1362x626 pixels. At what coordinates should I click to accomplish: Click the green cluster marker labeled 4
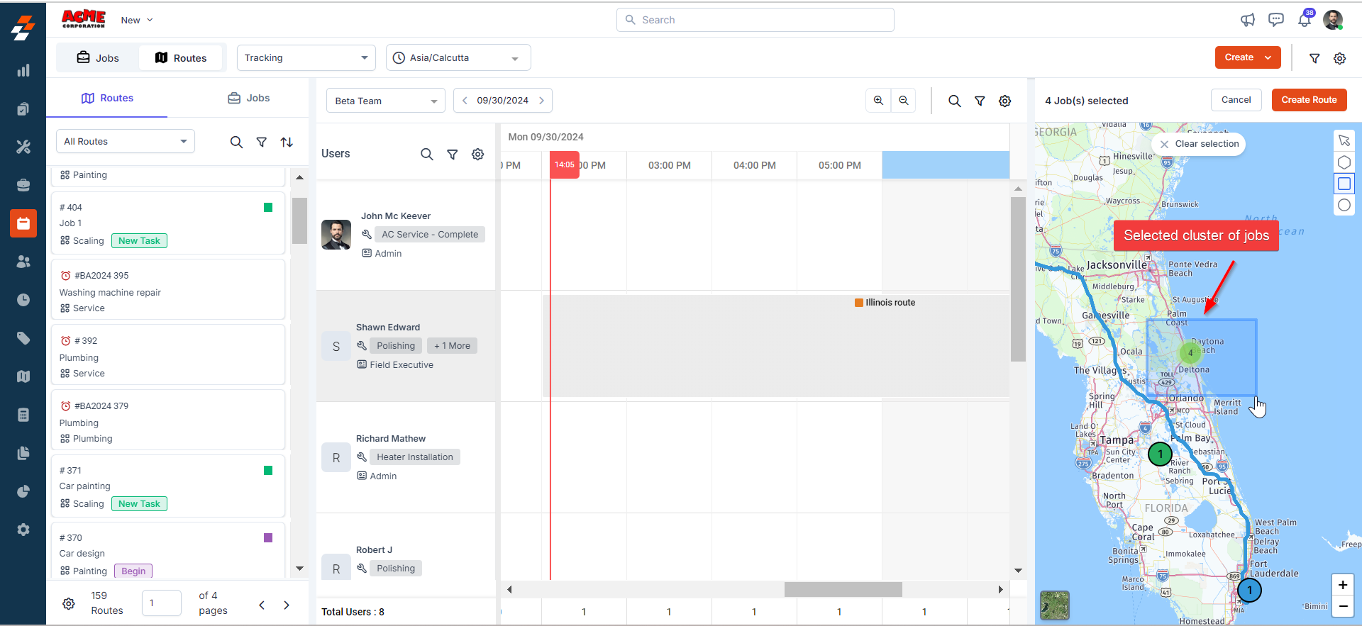click(x=1190, y=352)
